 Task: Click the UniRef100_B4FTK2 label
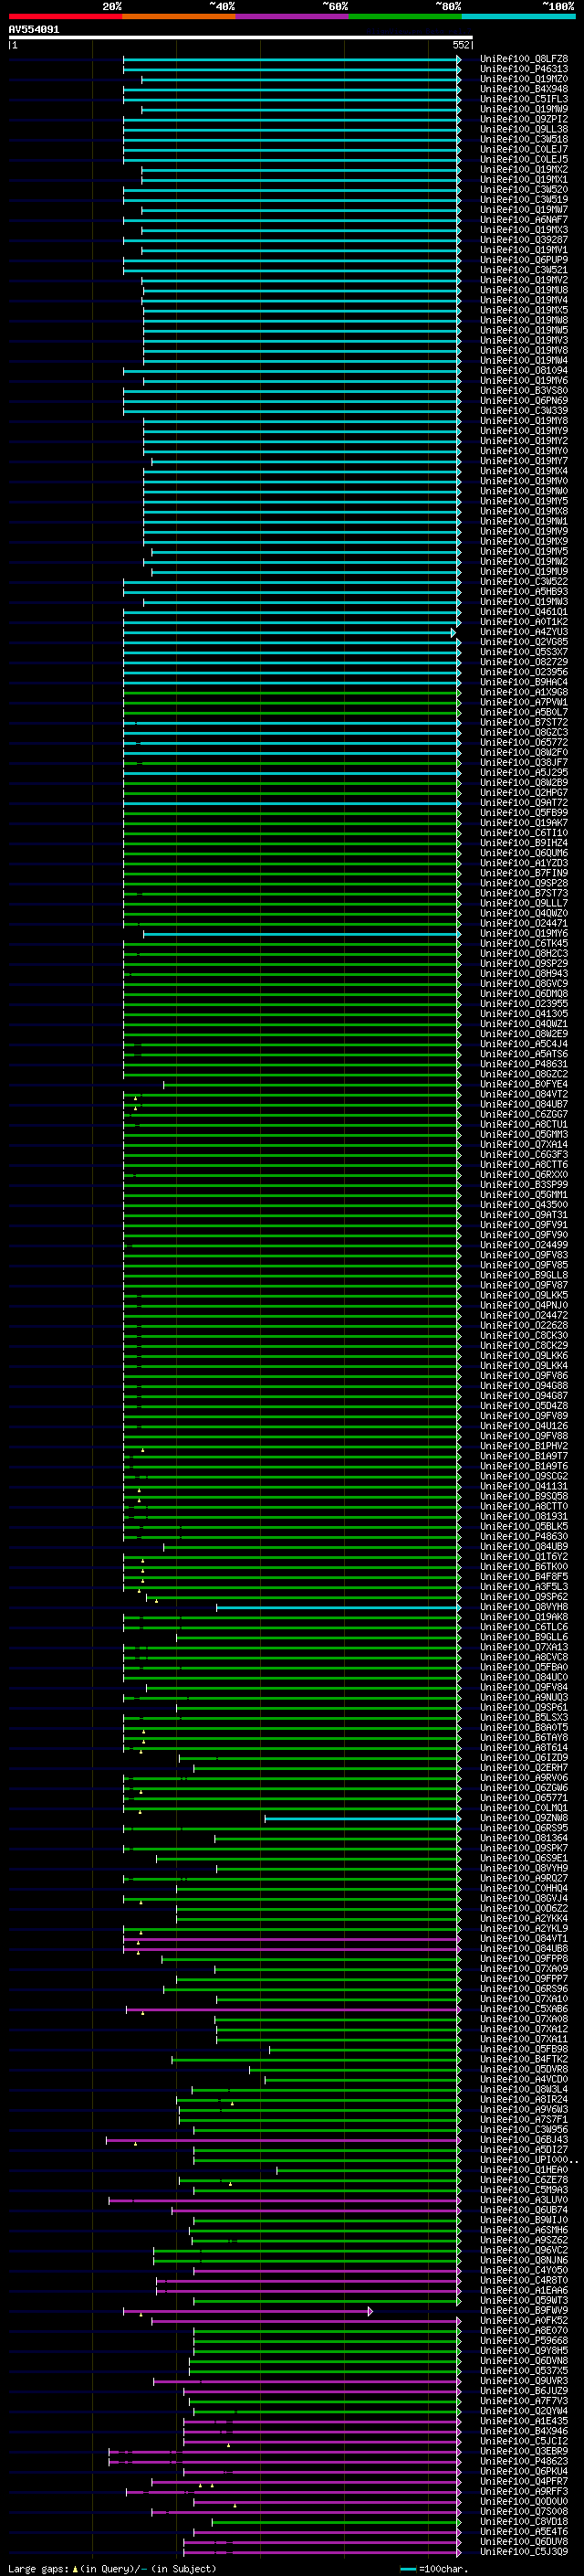[x=524, y=2060]
